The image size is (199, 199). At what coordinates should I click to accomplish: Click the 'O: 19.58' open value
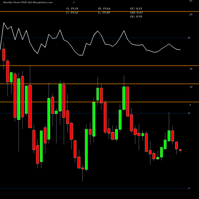tap(72, 9)
